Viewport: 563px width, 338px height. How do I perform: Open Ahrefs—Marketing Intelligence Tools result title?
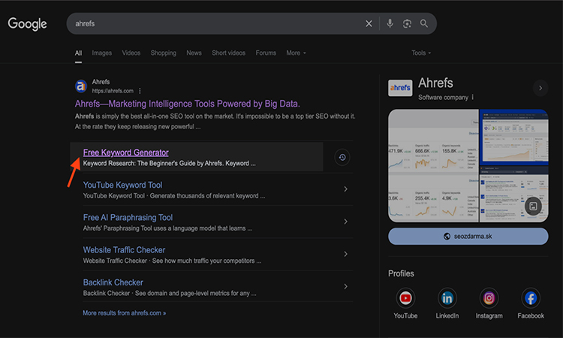[x=188, y=104]
